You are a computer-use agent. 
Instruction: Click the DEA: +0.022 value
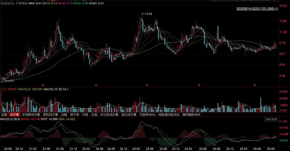pyautogui.click(x=67, y=119)
